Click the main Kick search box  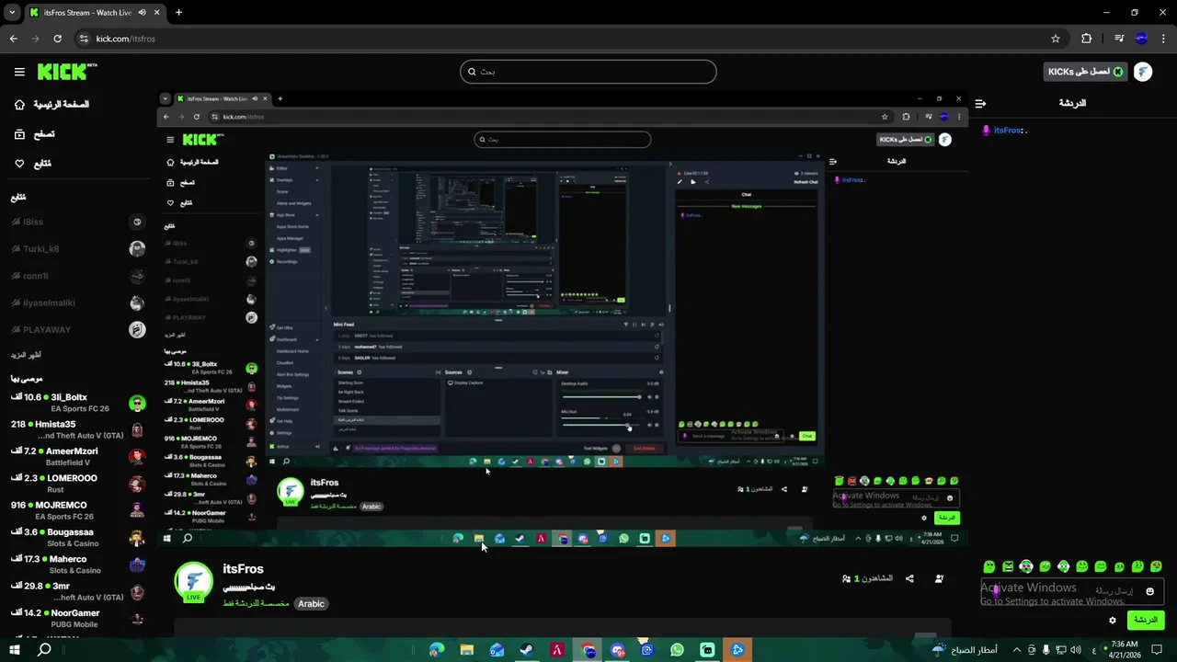(588, 72)
